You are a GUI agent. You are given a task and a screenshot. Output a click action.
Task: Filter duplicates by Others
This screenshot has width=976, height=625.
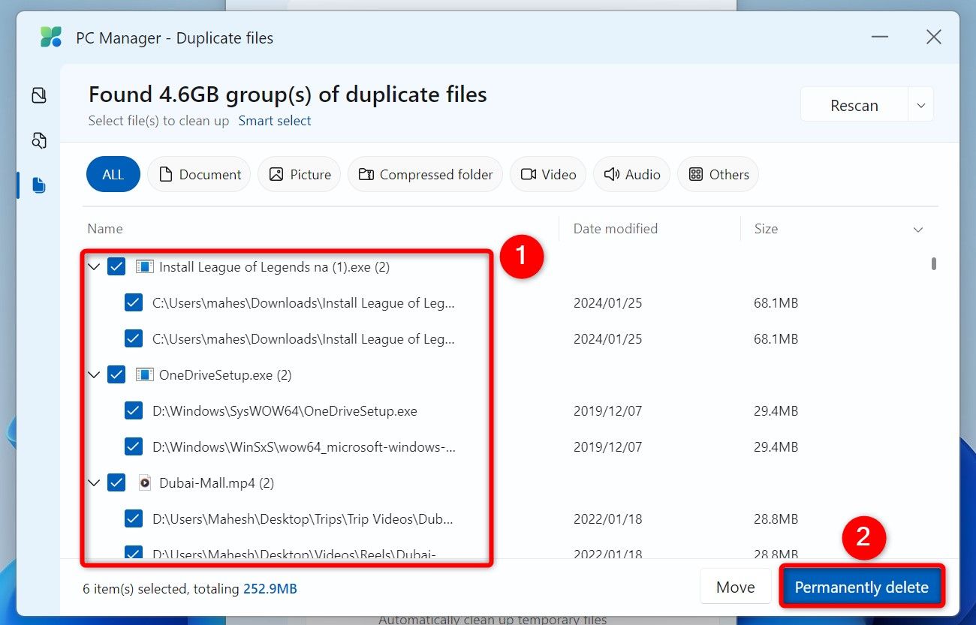pos(718,175)
